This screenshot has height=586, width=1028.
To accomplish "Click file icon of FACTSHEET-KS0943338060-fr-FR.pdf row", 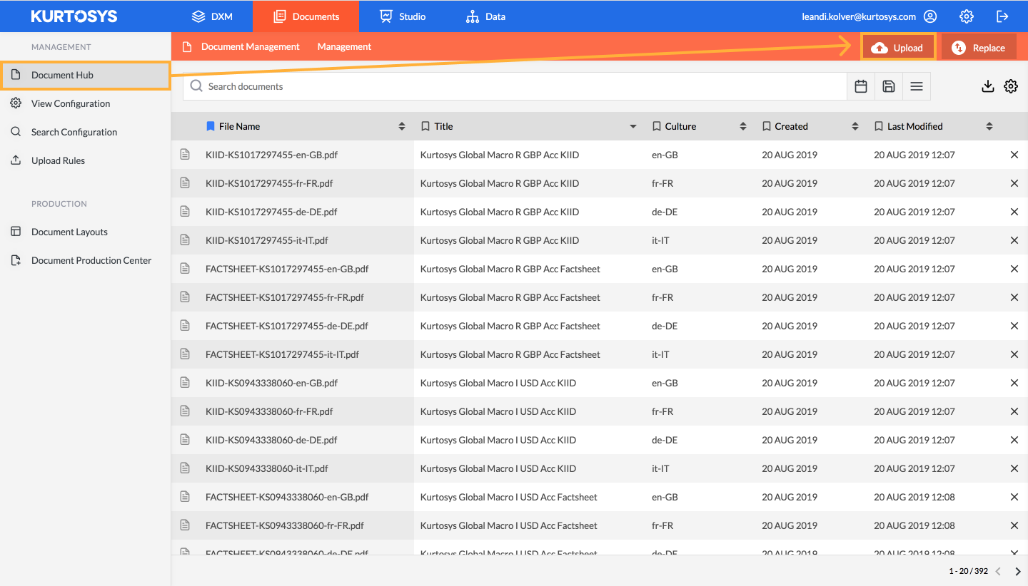I will pyautogui.click(x=185, y=525).
